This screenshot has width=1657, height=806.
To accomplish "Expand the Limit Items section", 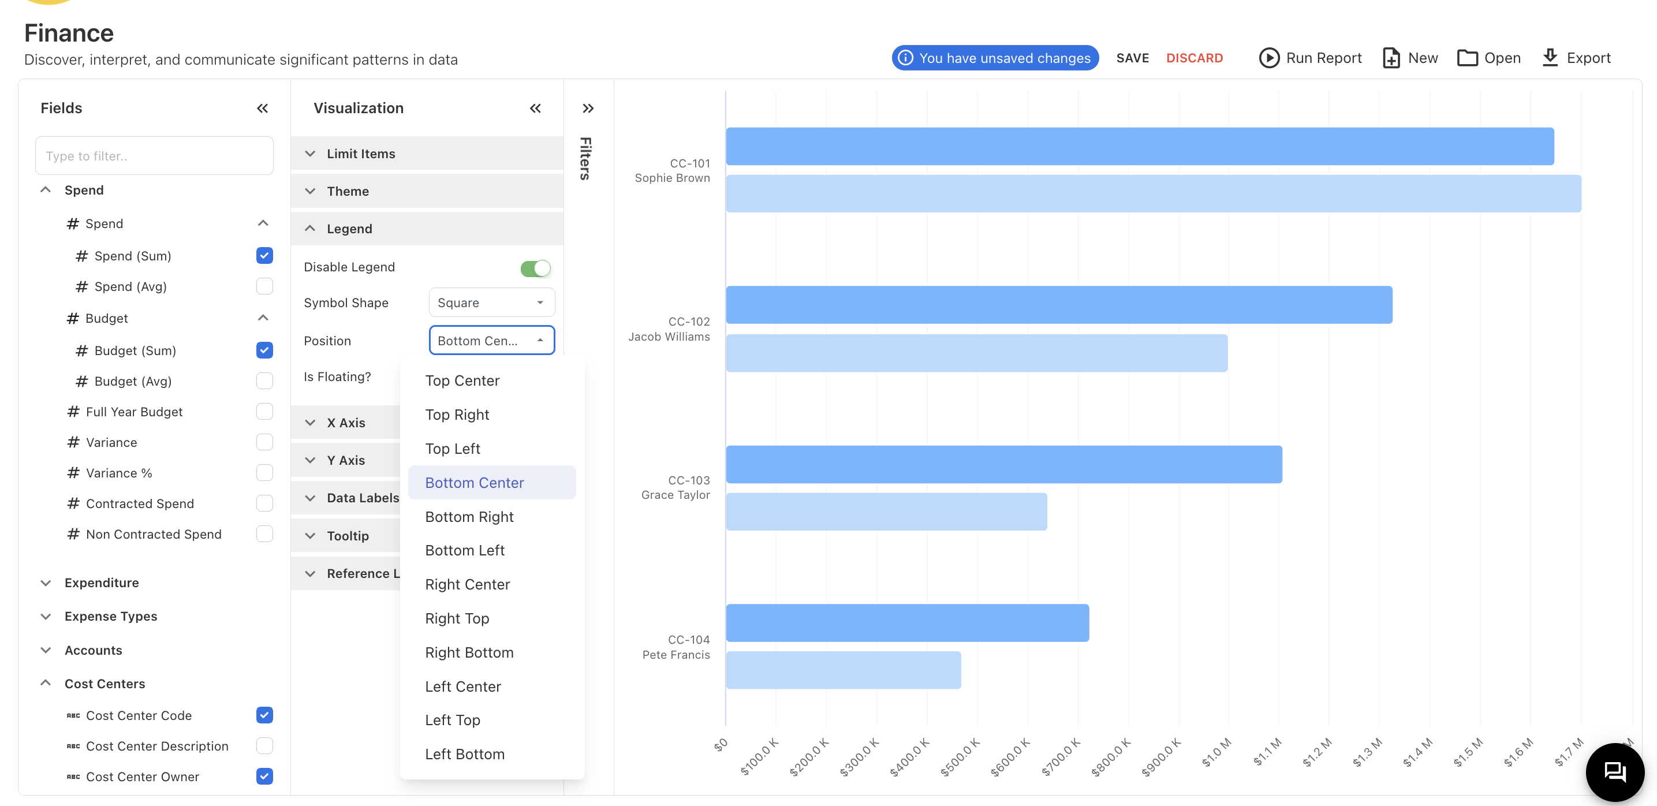I will pyautogui.click(x=360, y=154).
